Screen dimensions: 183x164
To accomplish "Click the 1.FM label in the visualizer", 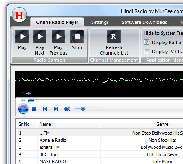I will tap(27, 94).
